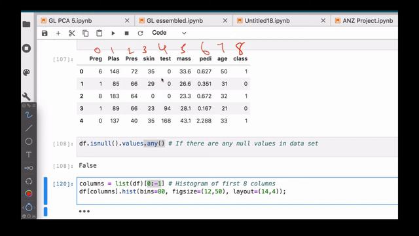Image resolution: width=419 pixels, height=236 pixels.
Task: Choose the line thickness annotation option
Action: [x=29, y=168]
